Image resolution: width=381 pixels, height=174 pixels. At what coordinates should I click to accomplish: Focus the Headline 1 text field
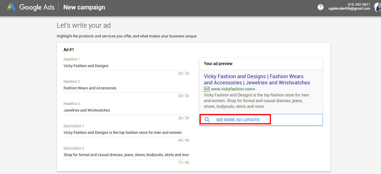(126, 66)
